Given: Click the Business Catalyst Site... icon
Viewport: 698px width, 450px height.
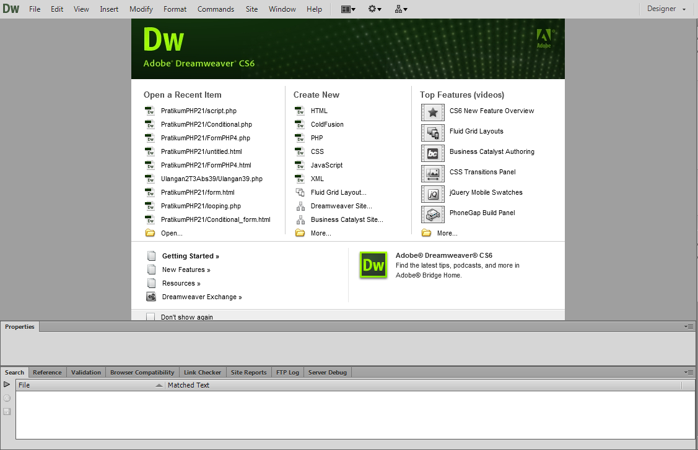Looking at the screenshot, I should coord(300,219).
